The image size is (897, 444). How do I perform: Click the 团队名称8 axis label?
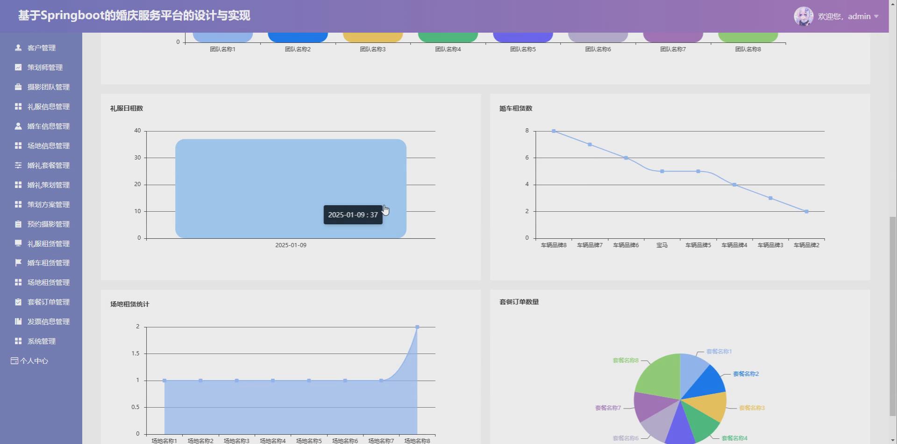[x=748, y=49]
